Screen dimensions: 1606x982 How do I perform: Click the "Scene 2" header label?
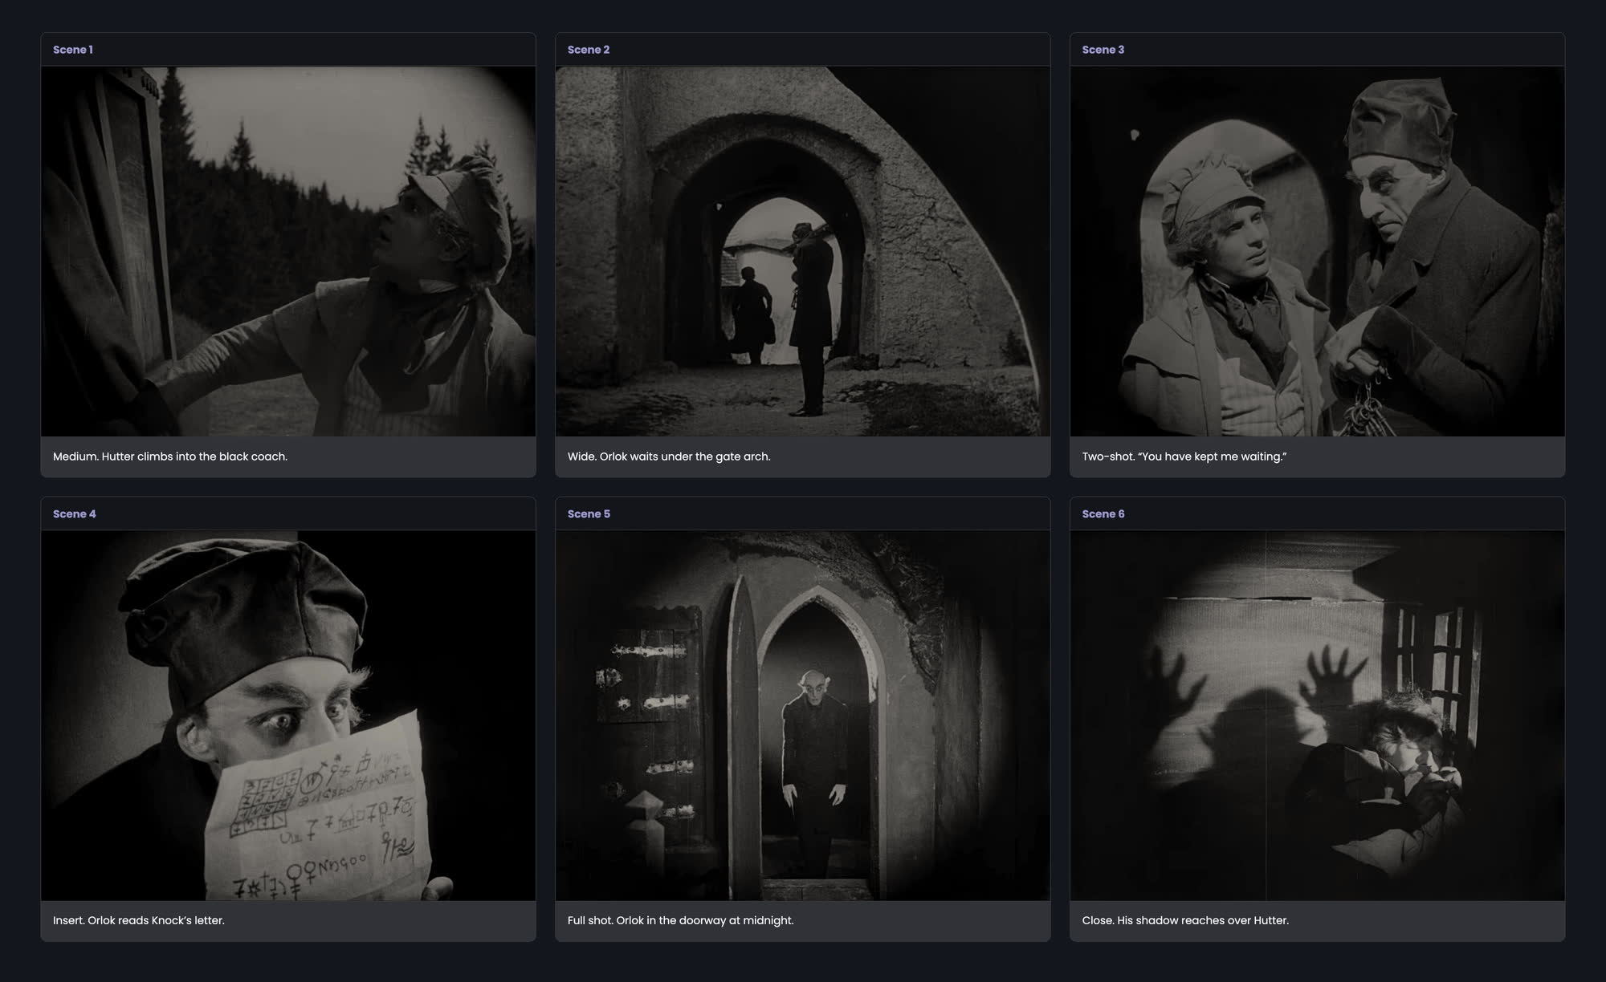pos(589,50)
